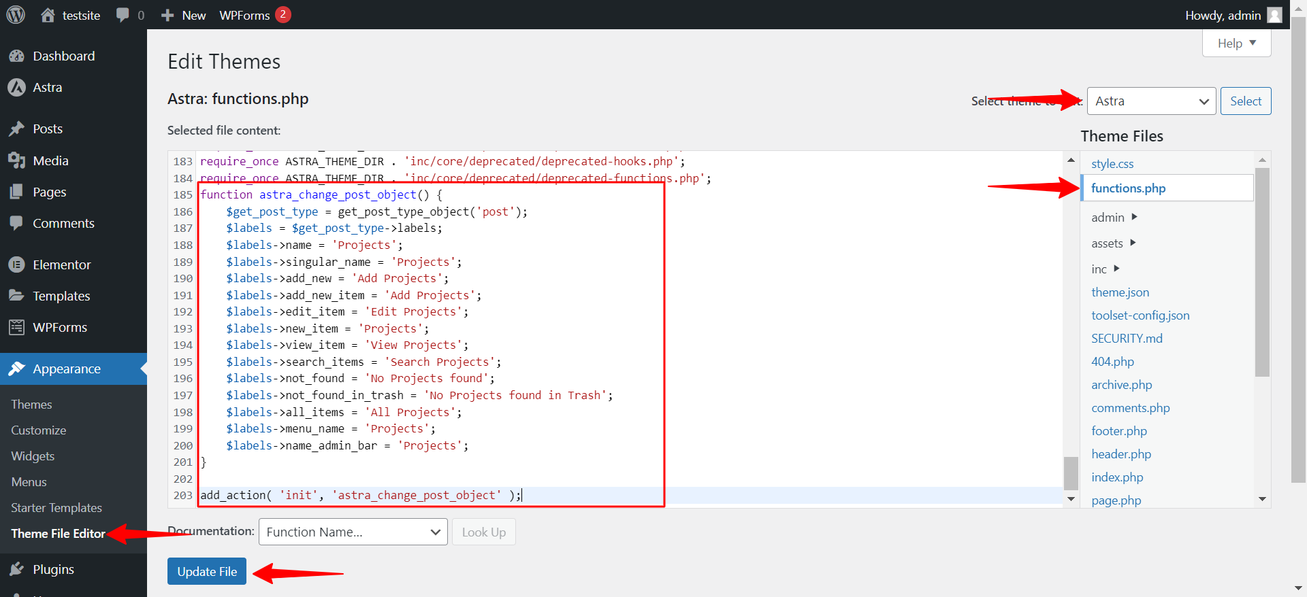Click the testsite name in admin bar
Image resolution: width=1307 pixels, height=597 pixels.
[x=81, y=15]
